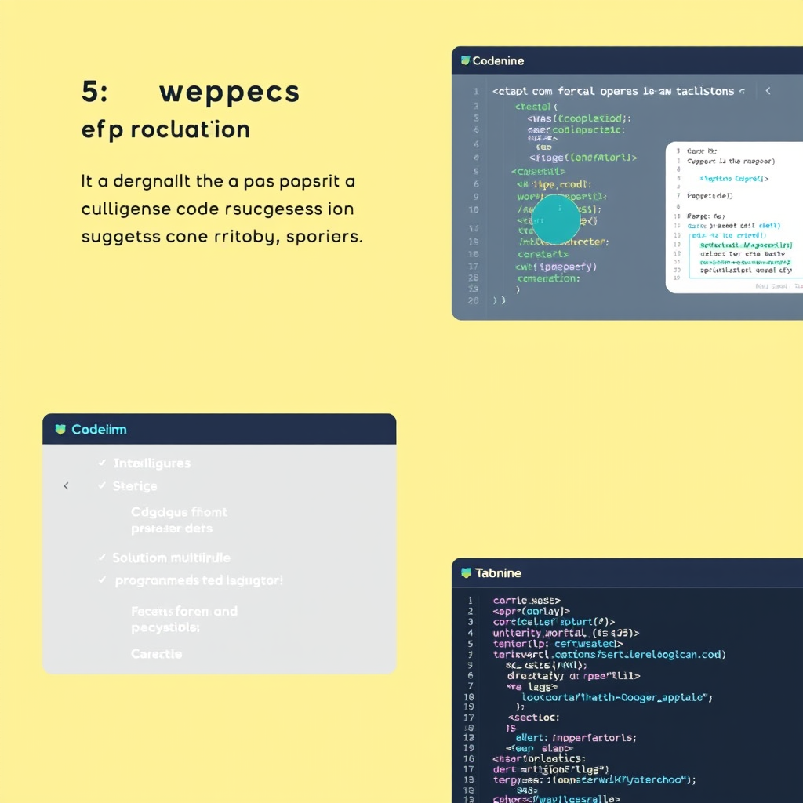Click the "Cdgdgue fhomt" item in Codeiim panel
The height and width of the screenshot is (803, 803).
[x=179, y=512]
